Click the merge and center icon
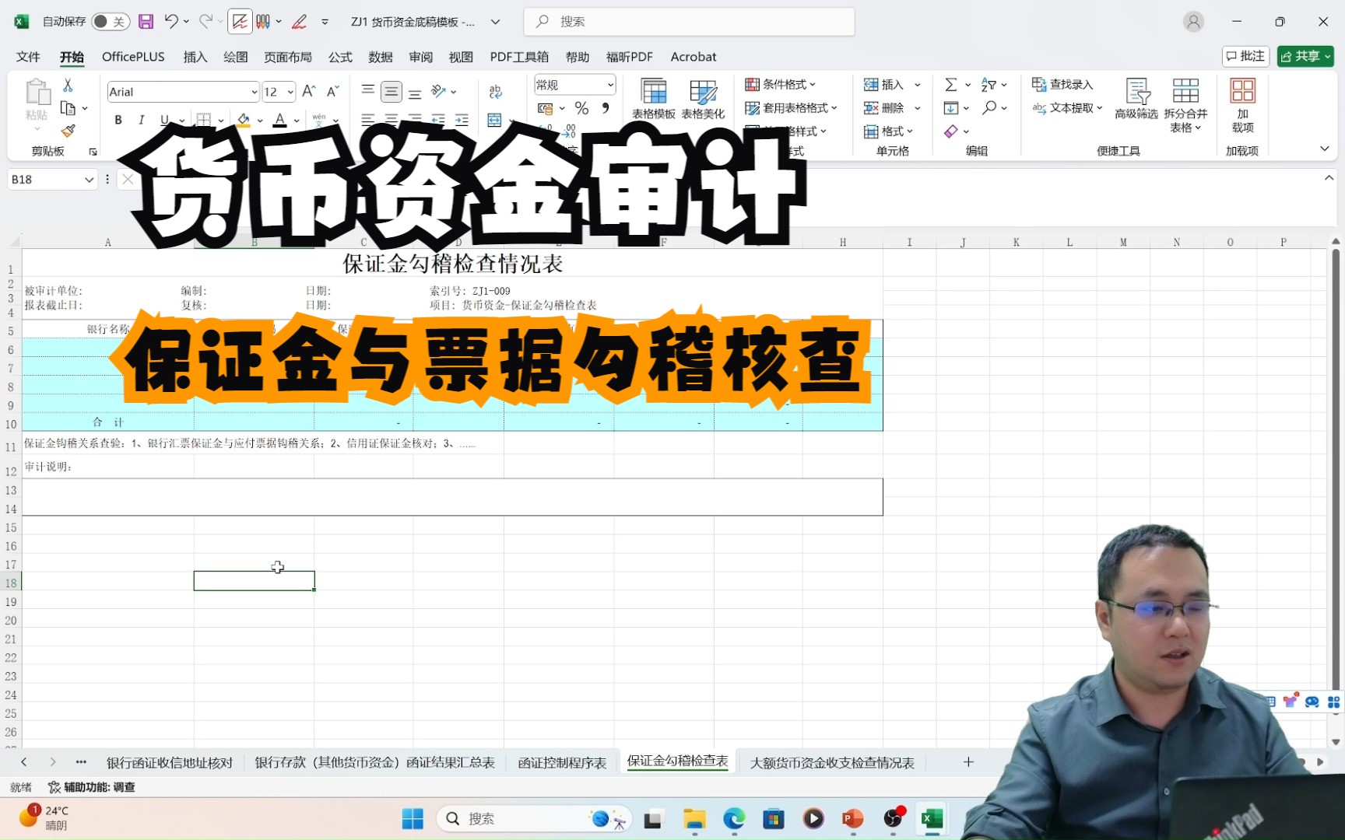Screen dimensions: 1345x840 (x=494, y=120)
